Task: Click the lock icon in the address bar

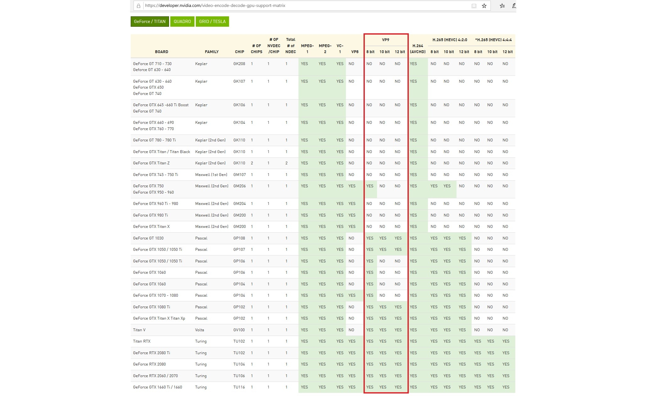Action: (138, 6)
